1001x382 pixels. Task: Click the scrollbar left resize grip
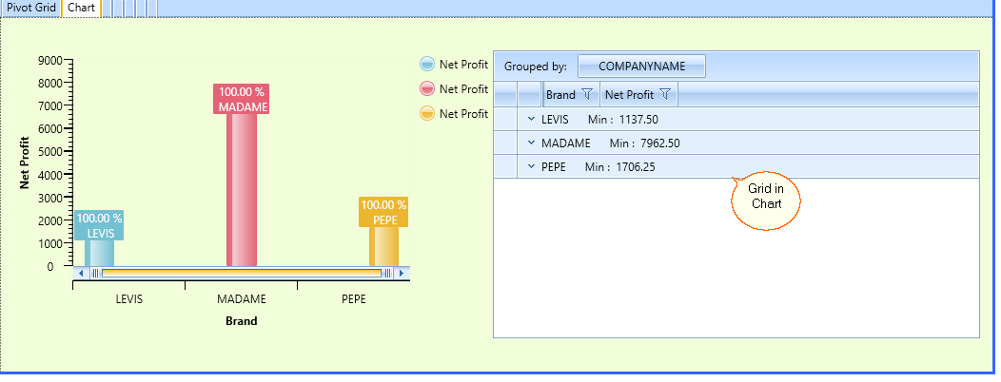click(x=95, y=274)
